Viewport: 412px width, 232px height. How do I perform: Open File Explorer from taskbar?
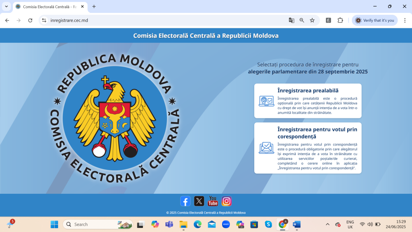pyautogui.click(x=183, y=224)
